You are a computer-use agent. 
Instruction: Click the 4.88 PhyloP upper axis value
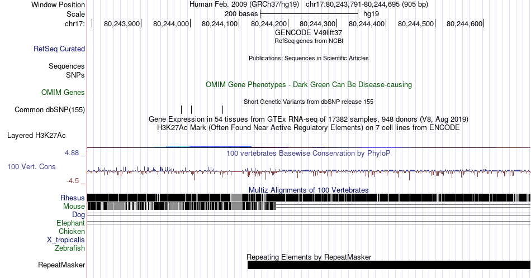(72, 153)
